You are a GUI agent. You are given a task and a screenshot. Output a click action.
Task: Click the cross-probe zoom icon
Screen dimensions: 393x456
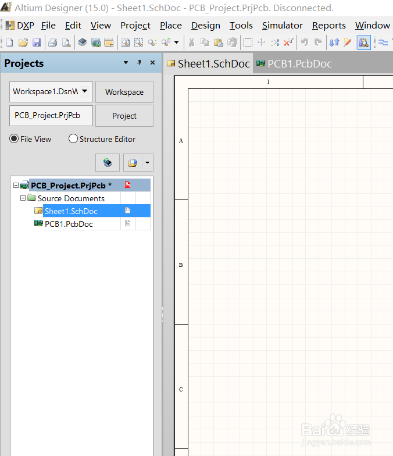pyautogui.click(x=166, y=43)
